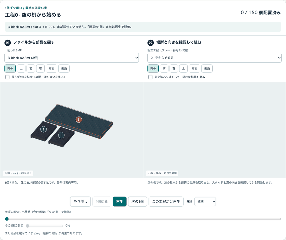Screen dimensions: 286x240
Task: Click the B-black-02.3mf slot 3 status message
Action: [143, 27]
